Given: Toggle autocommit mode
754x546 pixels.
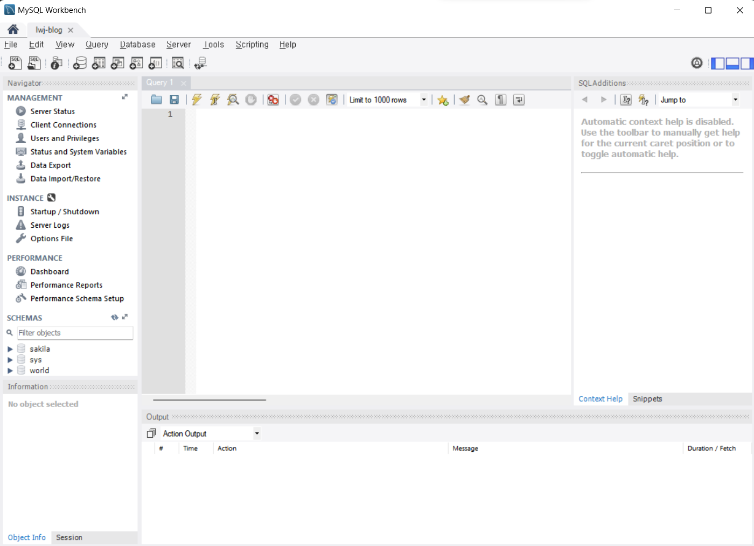Looking at the screenshot, I should tap(332, 100).
